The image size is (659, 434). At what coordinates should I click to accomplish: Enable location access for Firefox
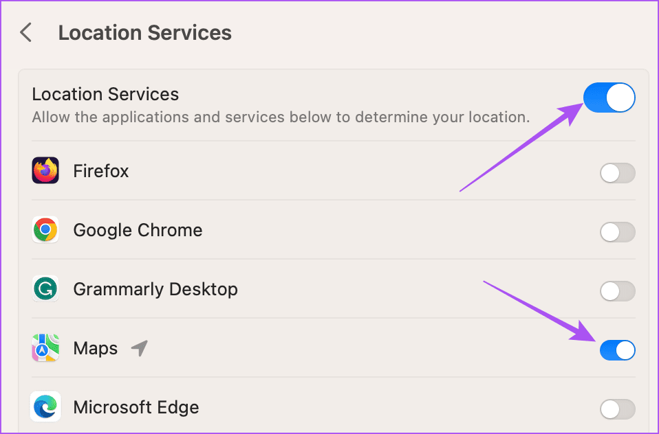pos(618,173)
